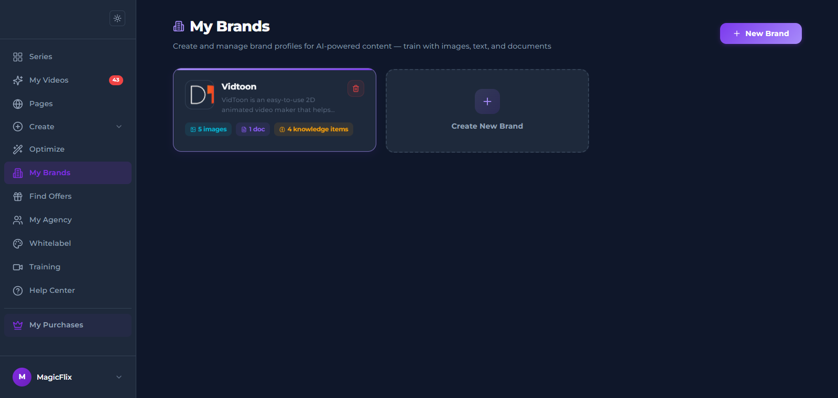The height and width of the screenshot is (398, 838).
Task: Click the New Brand button
Action: [760, 33]
